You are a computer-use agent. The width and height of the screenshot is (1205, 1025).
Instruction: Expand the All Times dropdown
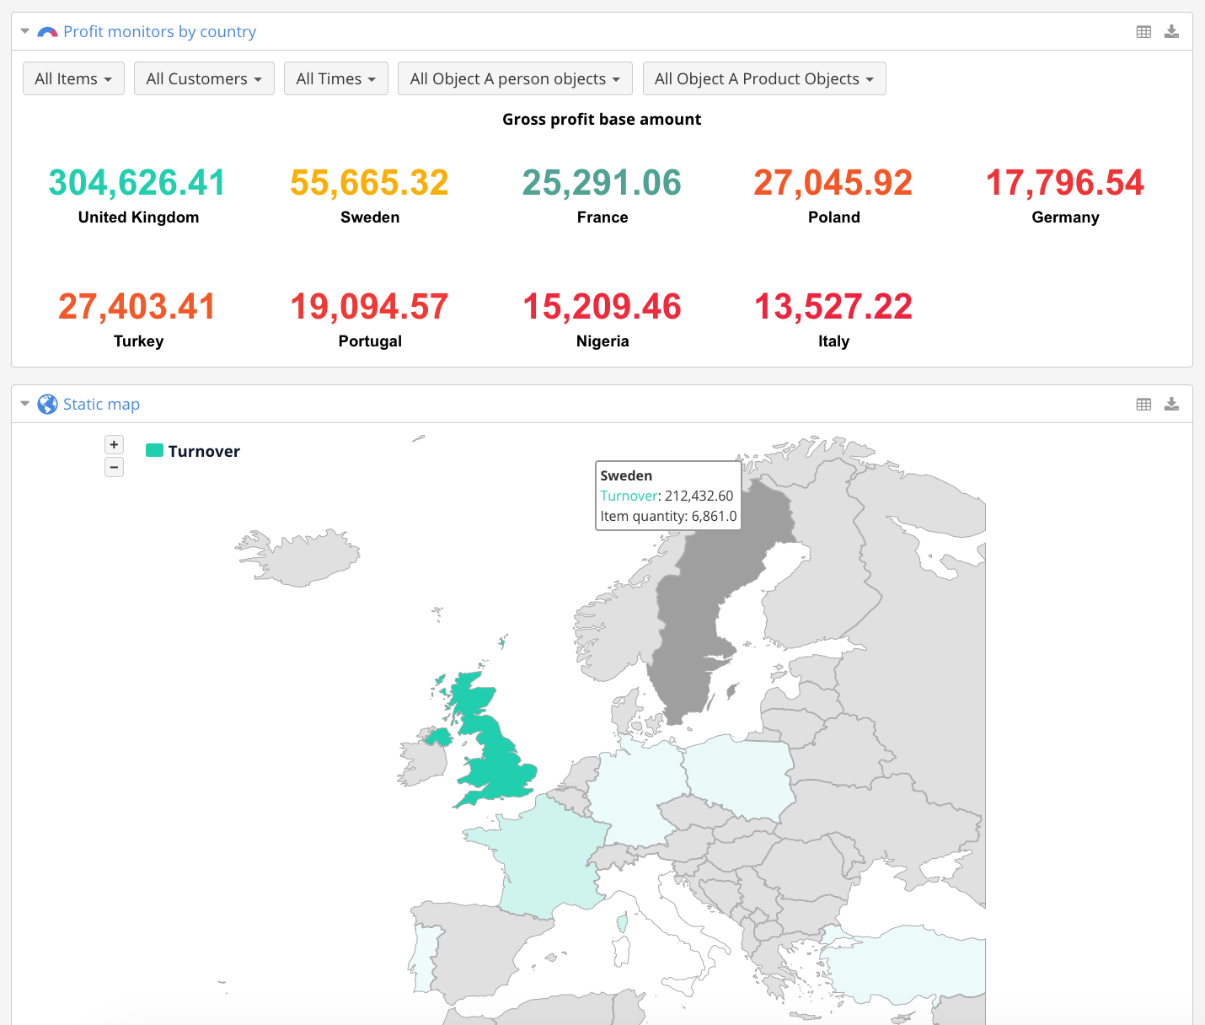[335, 78]
